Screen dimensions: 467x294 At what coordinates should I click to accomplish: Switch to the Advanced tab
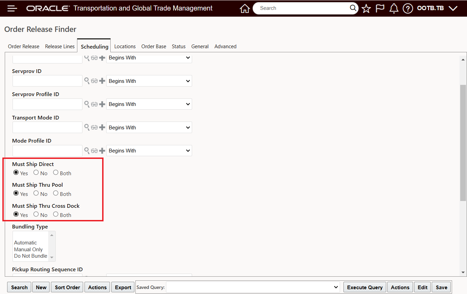pyautogui.click(x=225, y=47)
